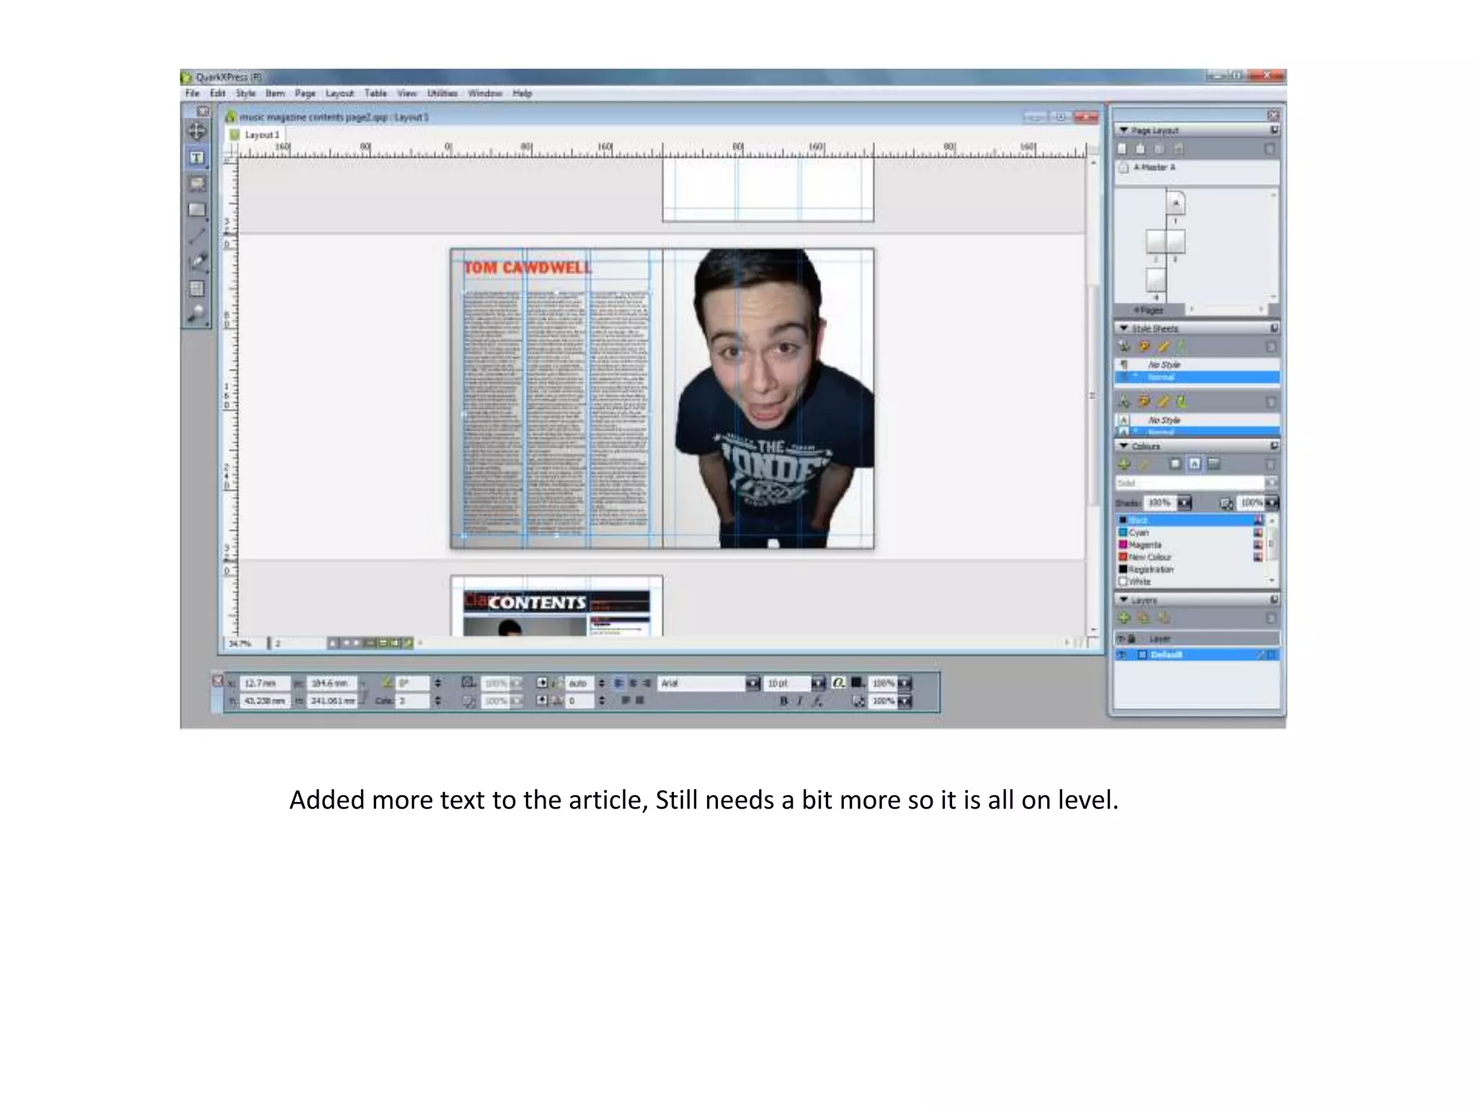The height and width of the screenshot is (1107, 1476).
Task: Align text centre in Measurements bar
Action: click(633, 683)
